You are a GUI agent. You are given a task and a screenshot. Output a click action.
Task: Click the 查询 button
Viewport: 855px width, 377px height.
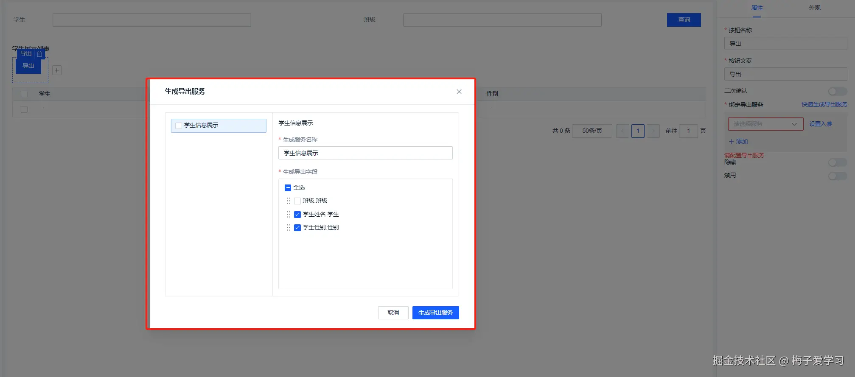pos(684,20)
